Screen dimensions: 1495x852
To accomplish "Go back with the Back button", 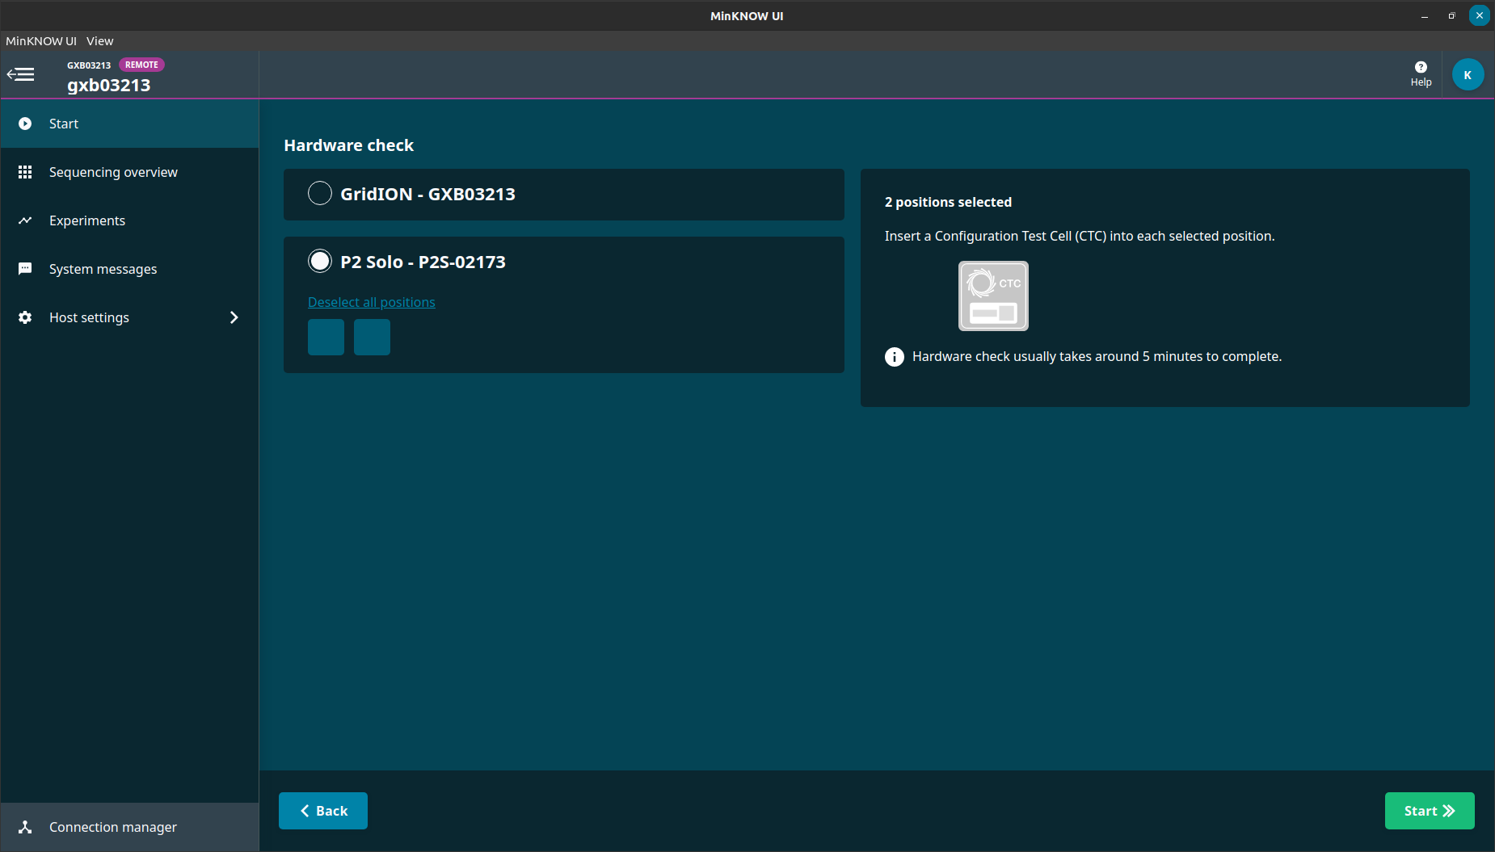I will [x=323, y=811].
